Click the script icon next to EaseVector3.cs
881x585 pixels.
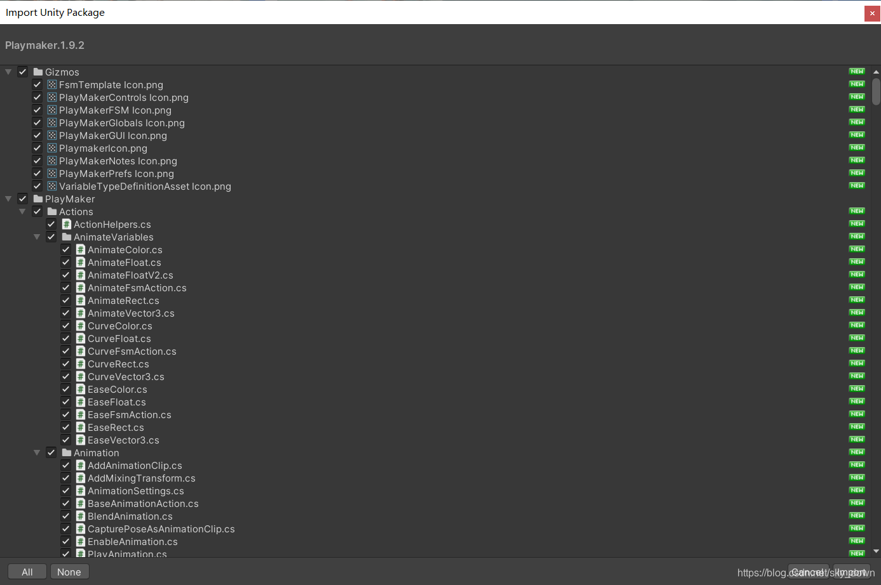click(81, 440)
